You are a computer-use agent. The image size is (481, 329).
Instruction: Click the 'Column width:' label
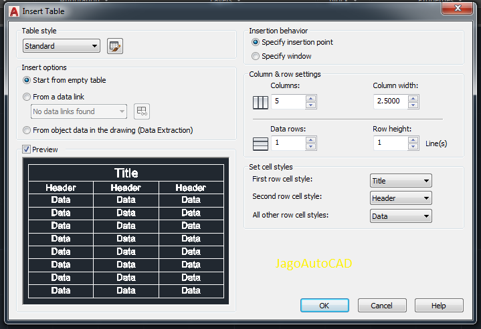(395, 85)
